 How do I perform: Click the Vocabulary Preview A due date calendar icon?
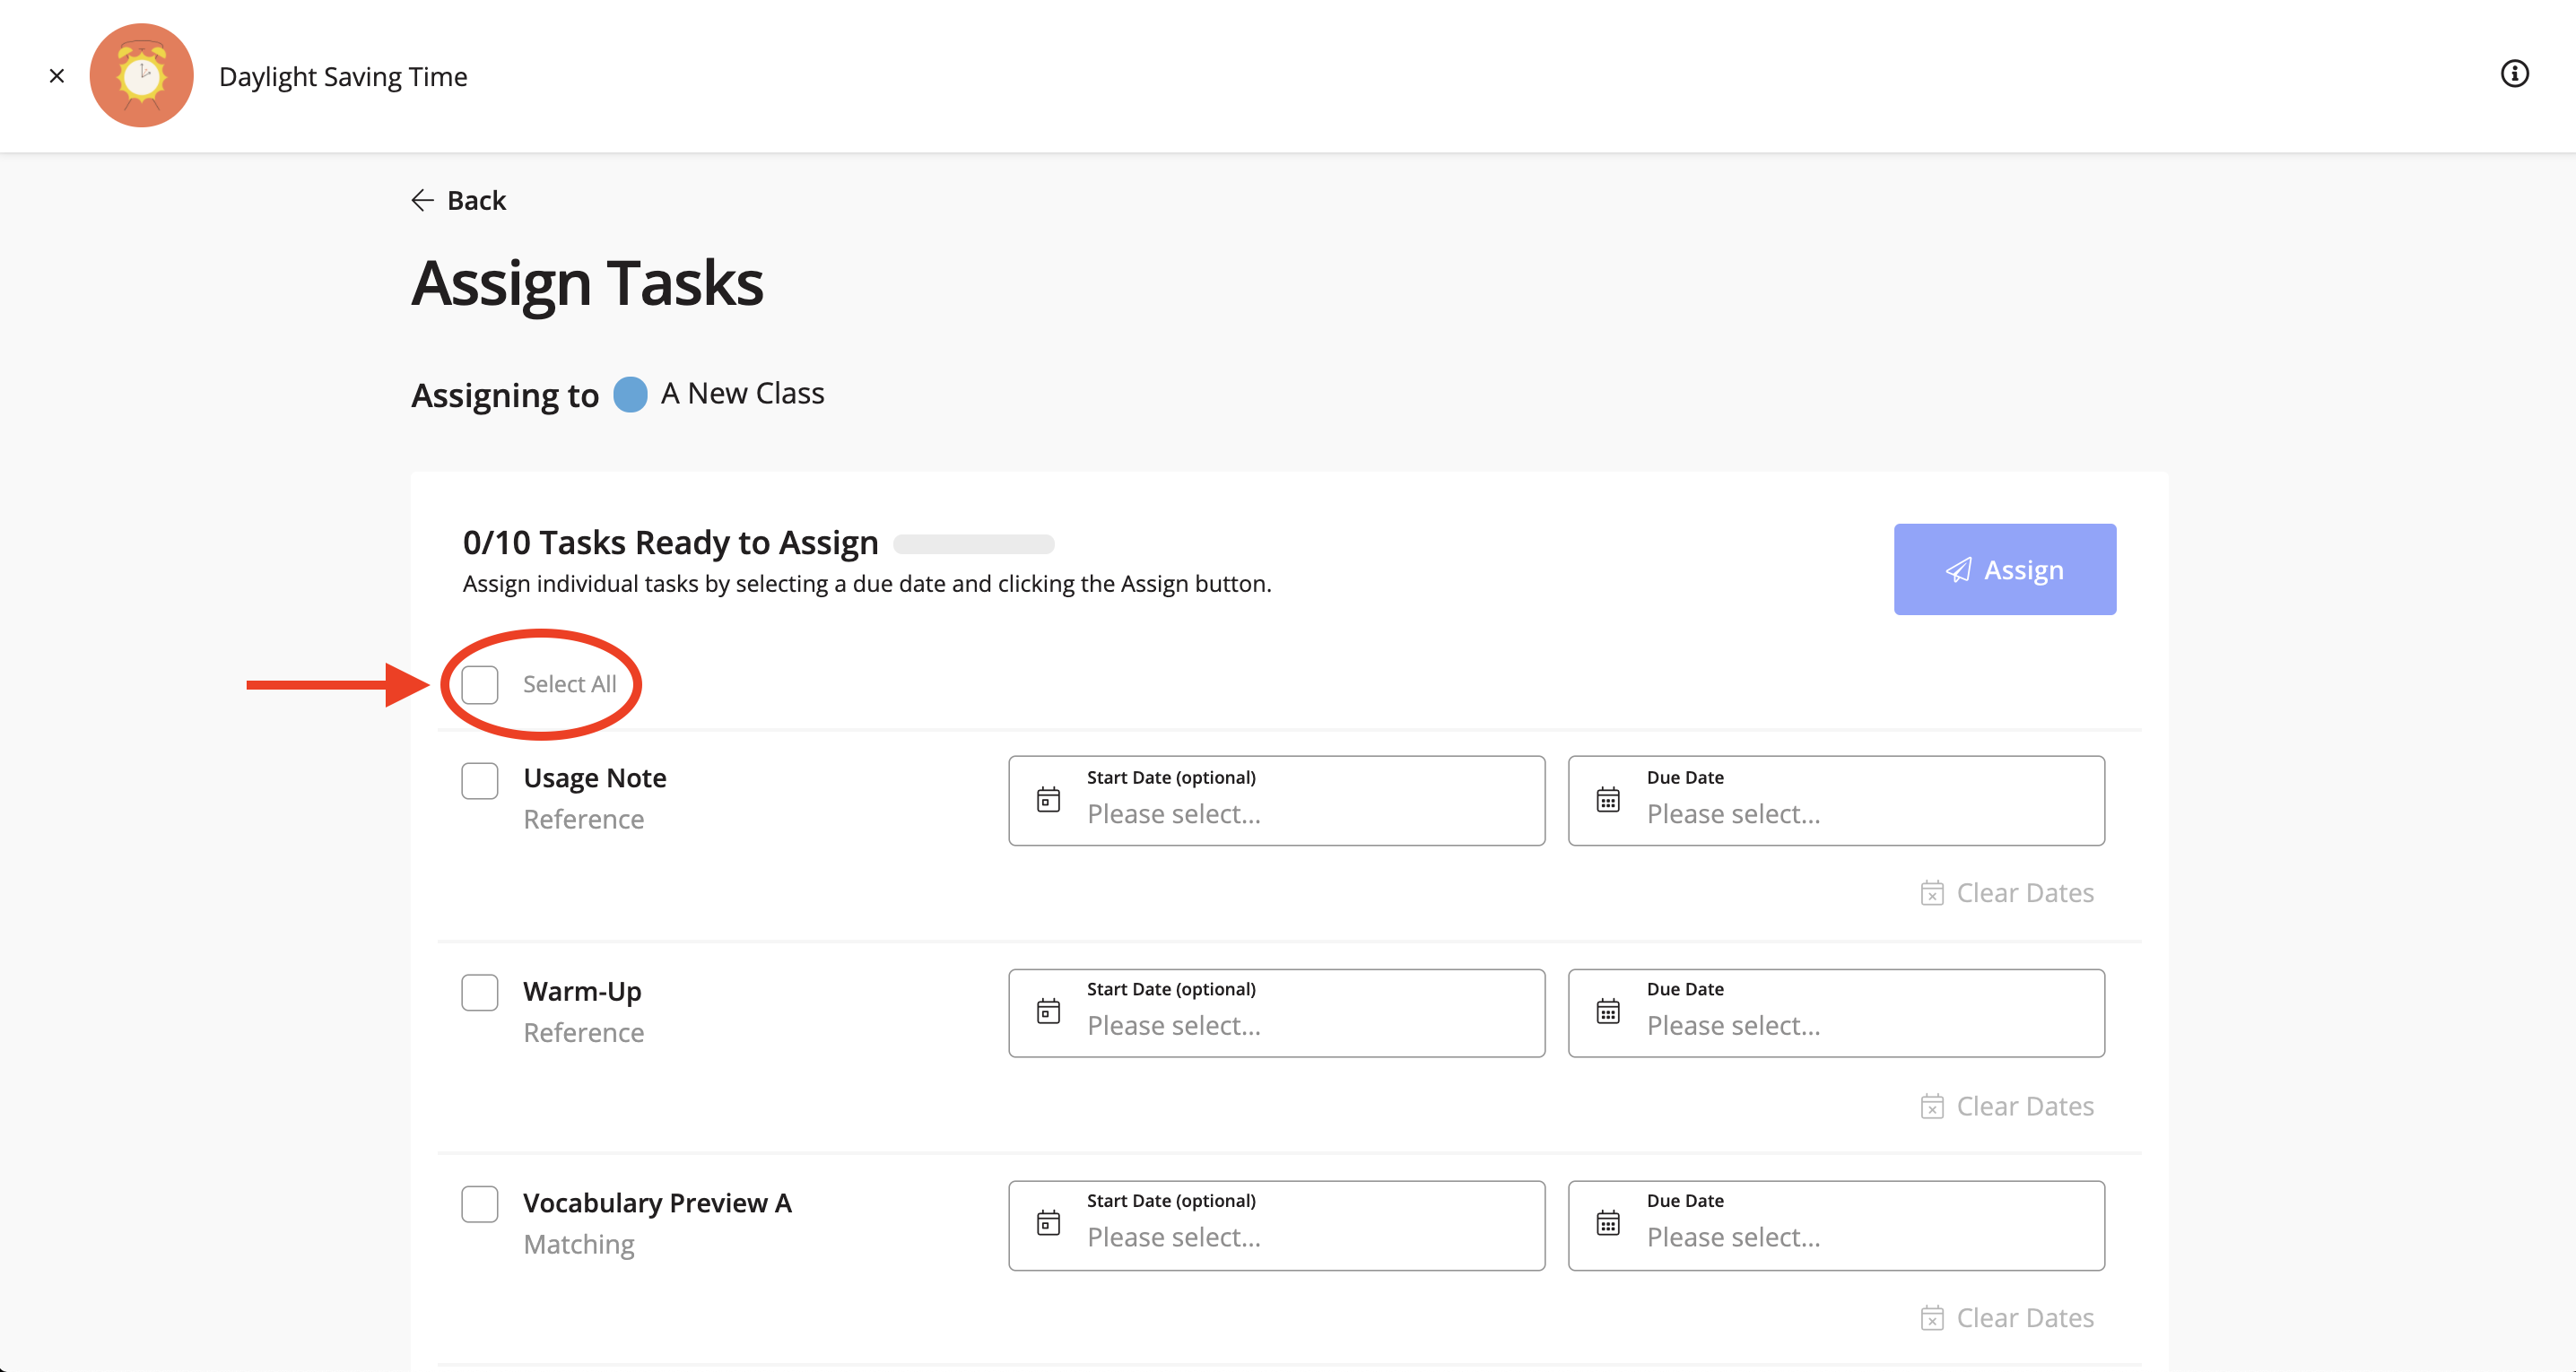pyautogui.click(x=1608, y=1224)
